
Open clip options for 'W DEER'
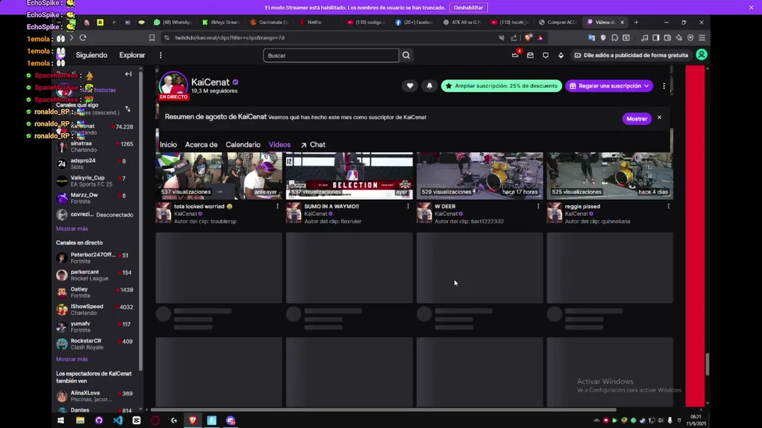[x=538, y=206]
